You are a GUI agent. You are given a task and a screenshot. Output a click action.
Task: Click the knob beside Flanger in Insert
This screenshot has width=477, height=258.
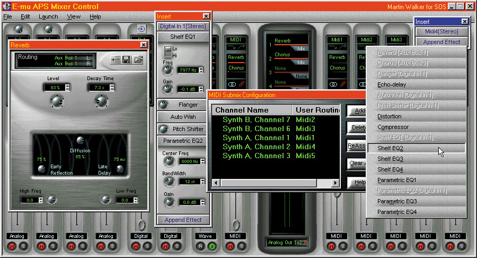[x=164, y=105]
